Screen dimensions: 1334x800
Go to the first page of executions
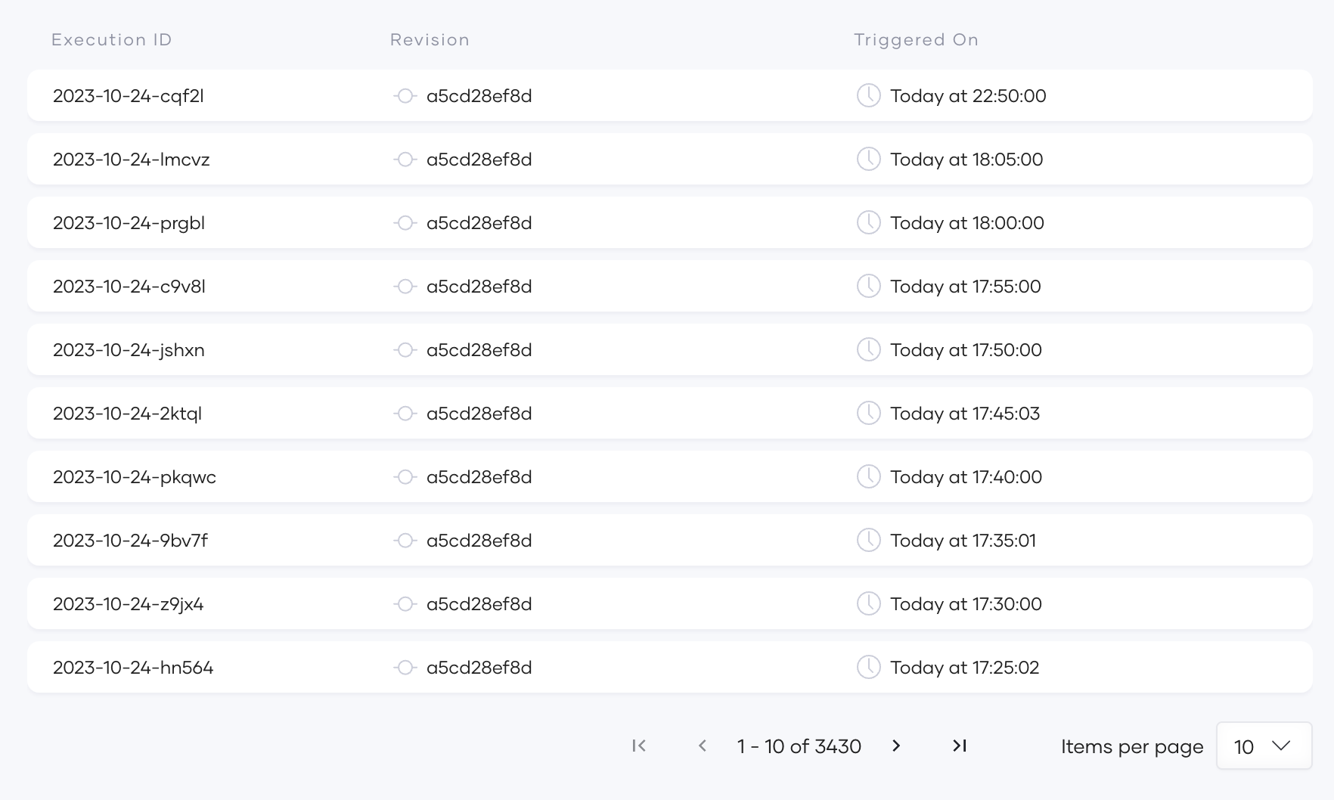pos(639,746)
